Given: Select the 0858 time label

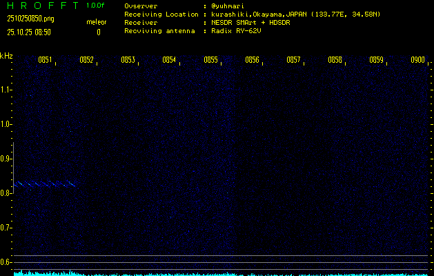Looking at the screenshot, I should pyautogui.click(x=335, y=60).
